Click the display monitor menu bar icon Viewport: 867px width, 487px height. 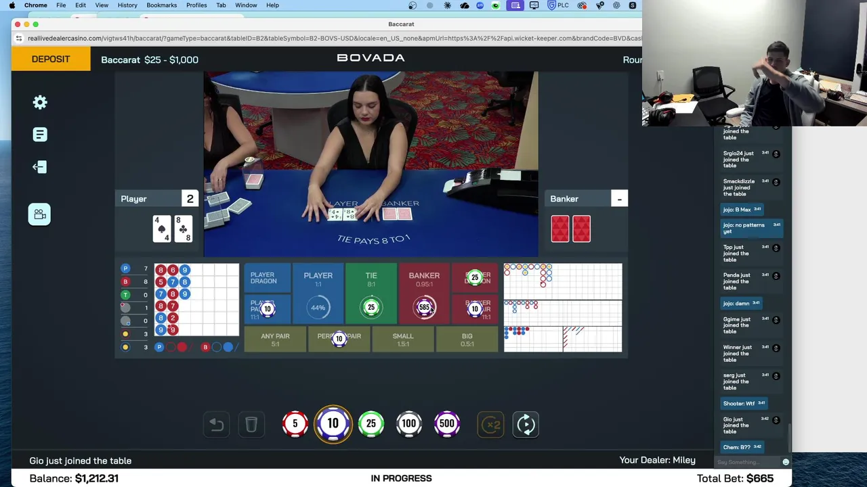point(534,5)
